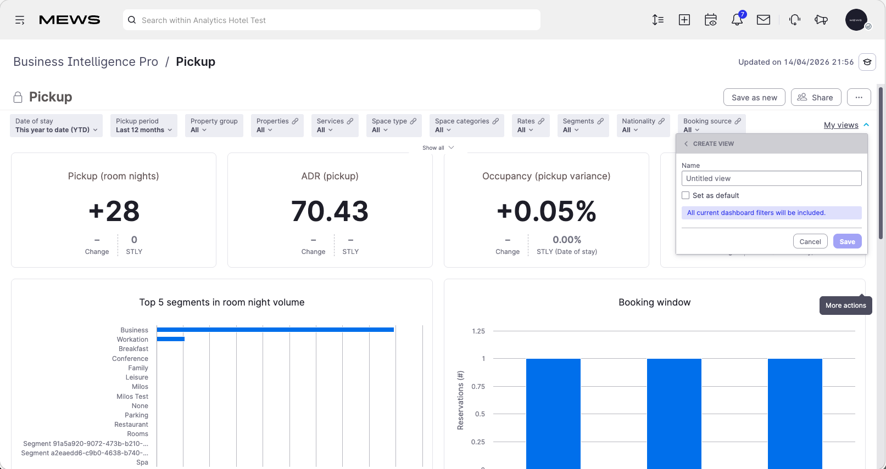Click the lock icon beside Pickup title
886x469 pixels.
point(18,97)
